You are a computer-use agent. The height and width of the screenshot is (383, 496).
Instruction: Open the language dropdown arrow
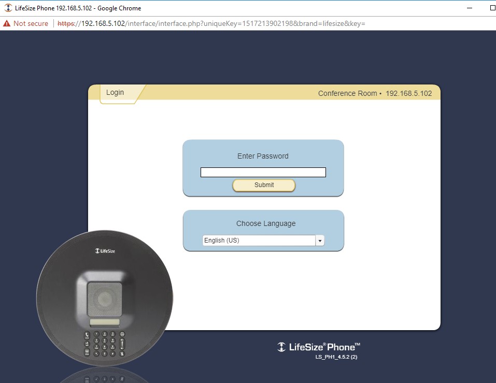(320, 240)
